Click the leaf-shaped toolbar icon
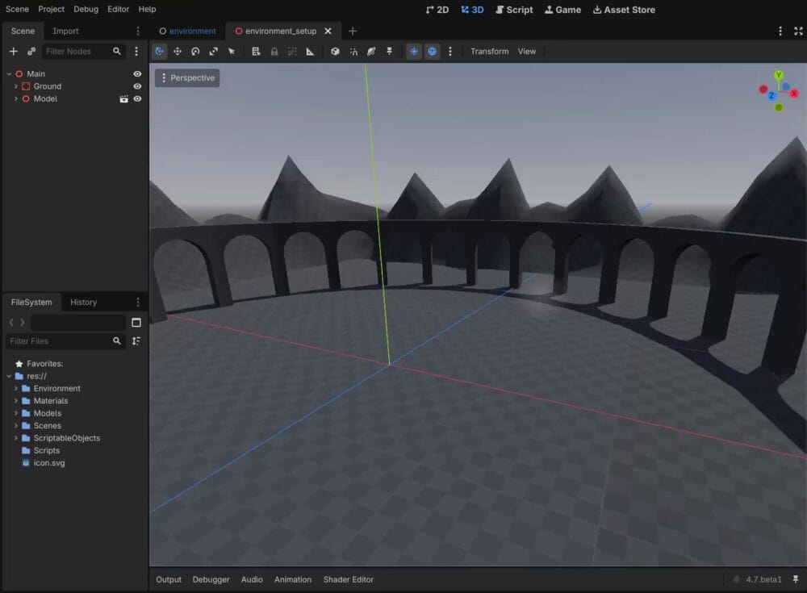Screen dimensions: 807x593 (x=371, y=52)
